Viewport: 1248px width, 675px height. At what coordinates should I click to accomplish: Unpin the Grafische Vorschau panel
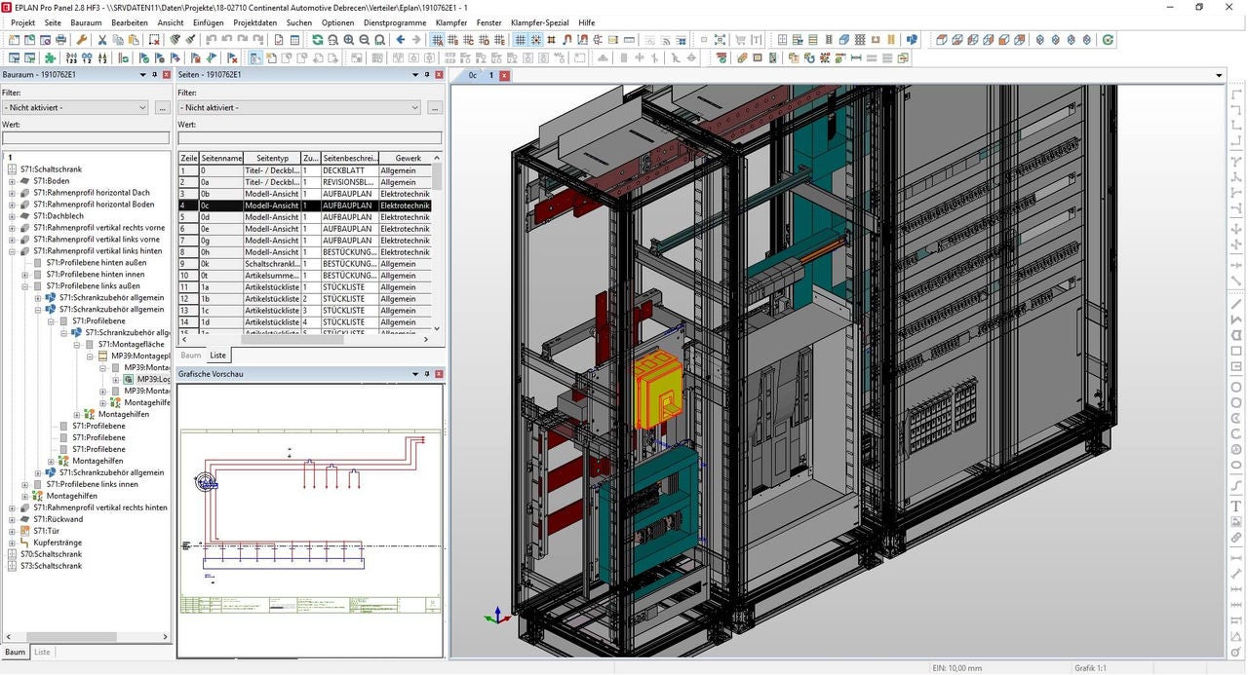(x=427, y=373)
